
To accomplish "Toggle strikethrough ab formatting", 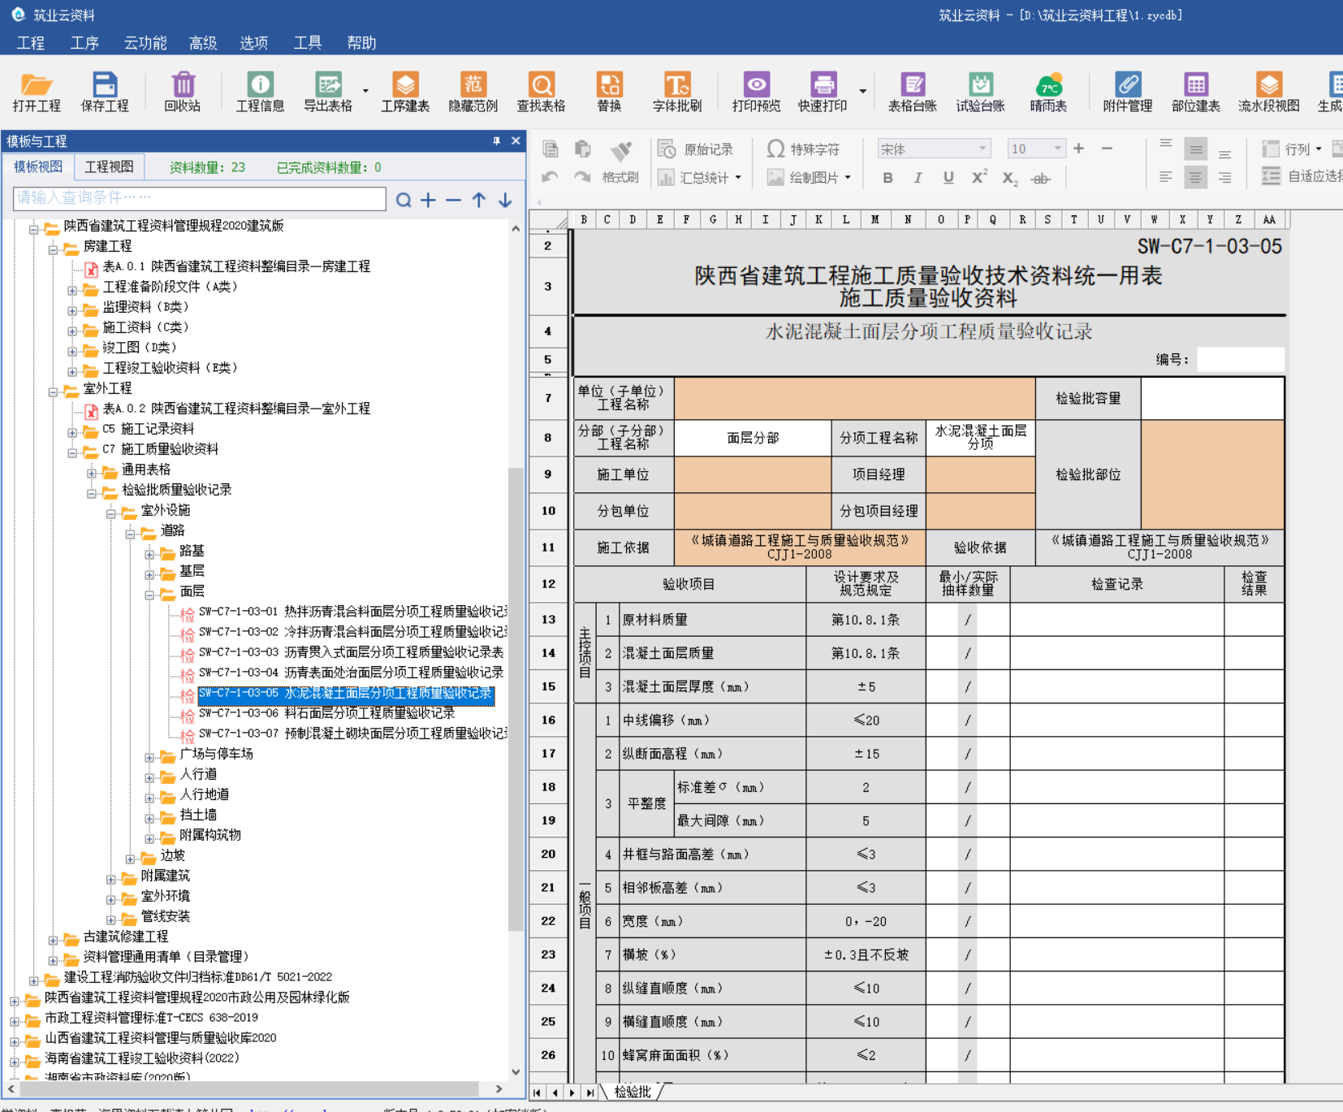I will pos(1040,178).
